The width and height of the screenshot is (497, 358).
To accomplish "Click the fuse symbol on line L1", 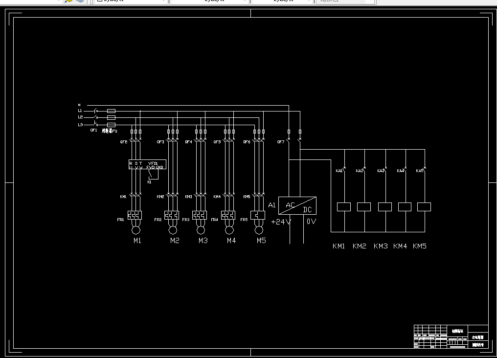I will pos(111,111).
